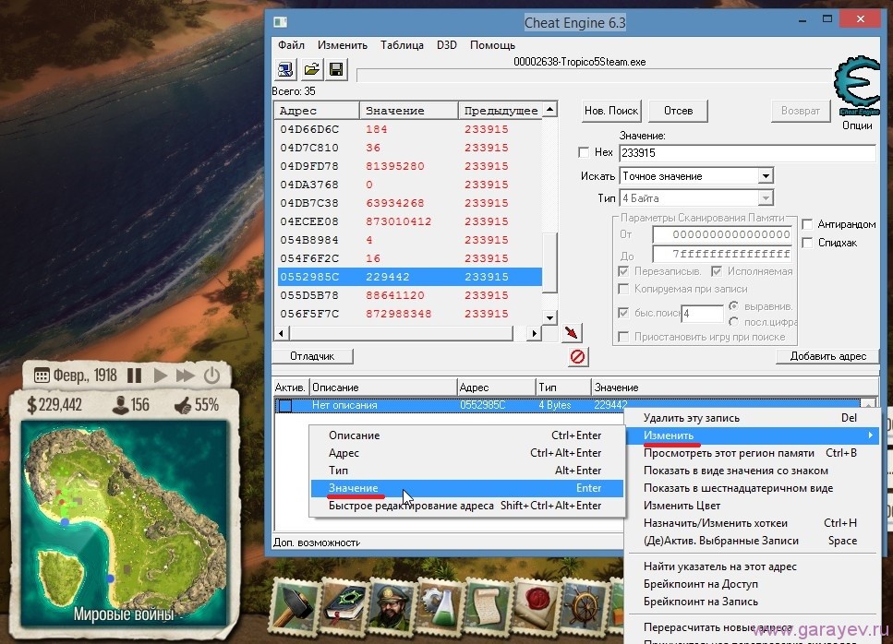The image size is (893, 644).
Task: Open the Cheat Engine logo options
Action: click(857, 87)
